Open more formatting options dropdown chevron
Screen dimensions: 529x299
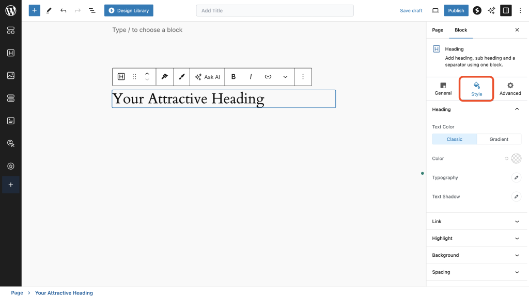[x=285, y=77]
